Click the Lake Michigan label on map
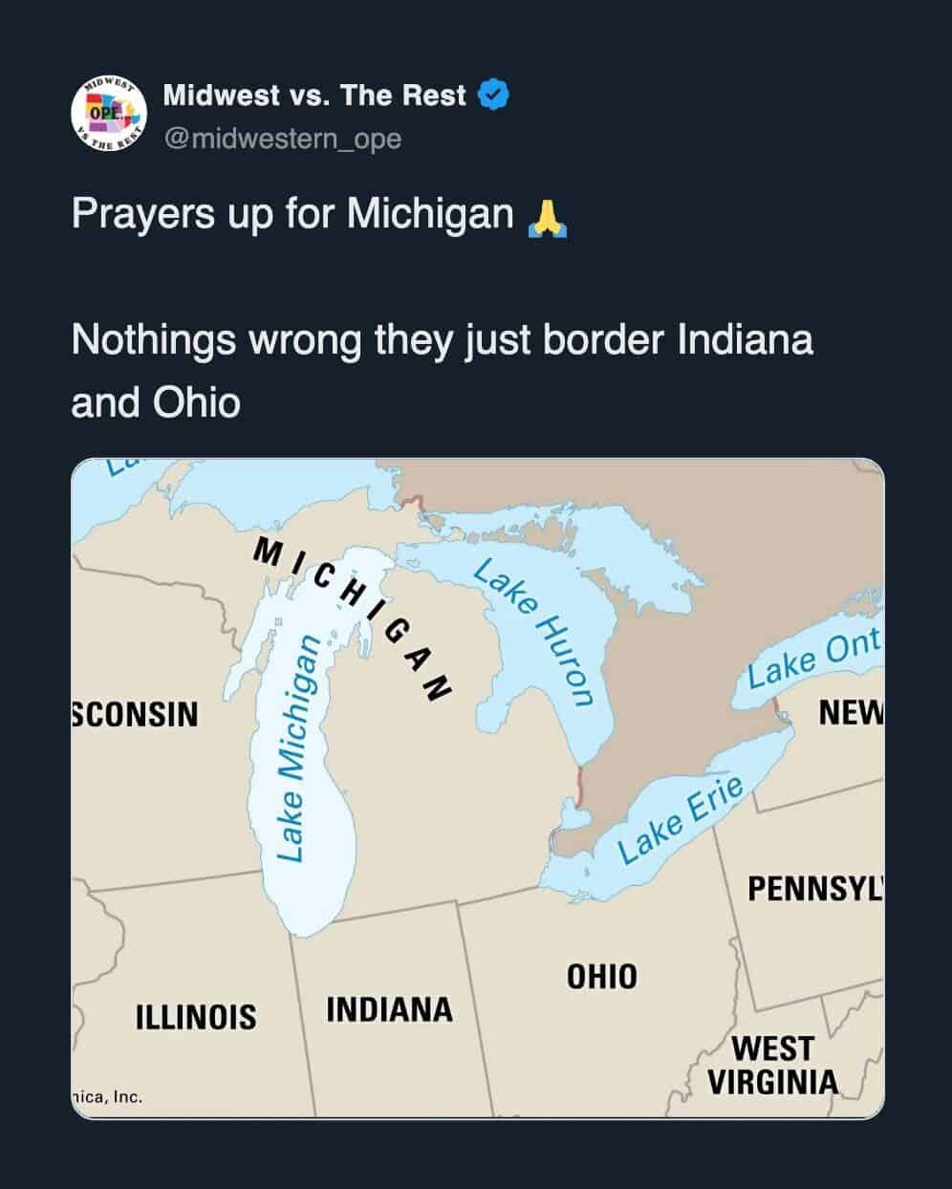The image size is (952, 1189). coord(294,746)
